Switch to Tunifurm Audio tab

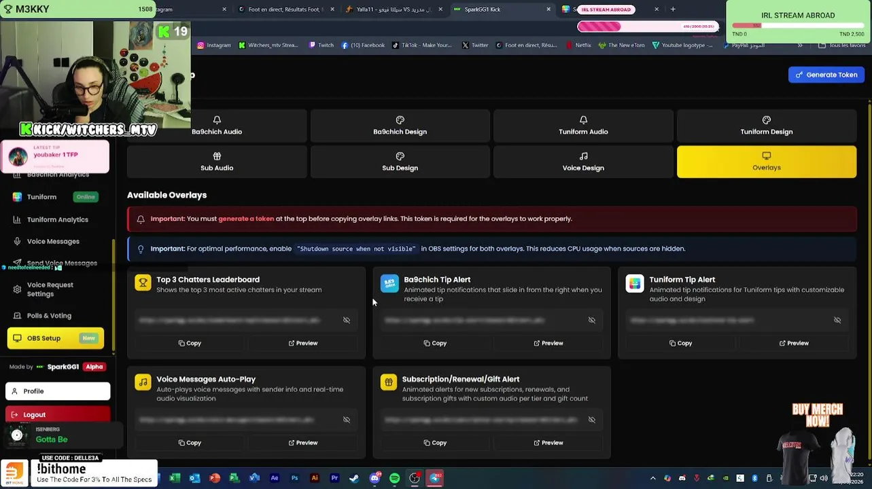coord(583,126)
